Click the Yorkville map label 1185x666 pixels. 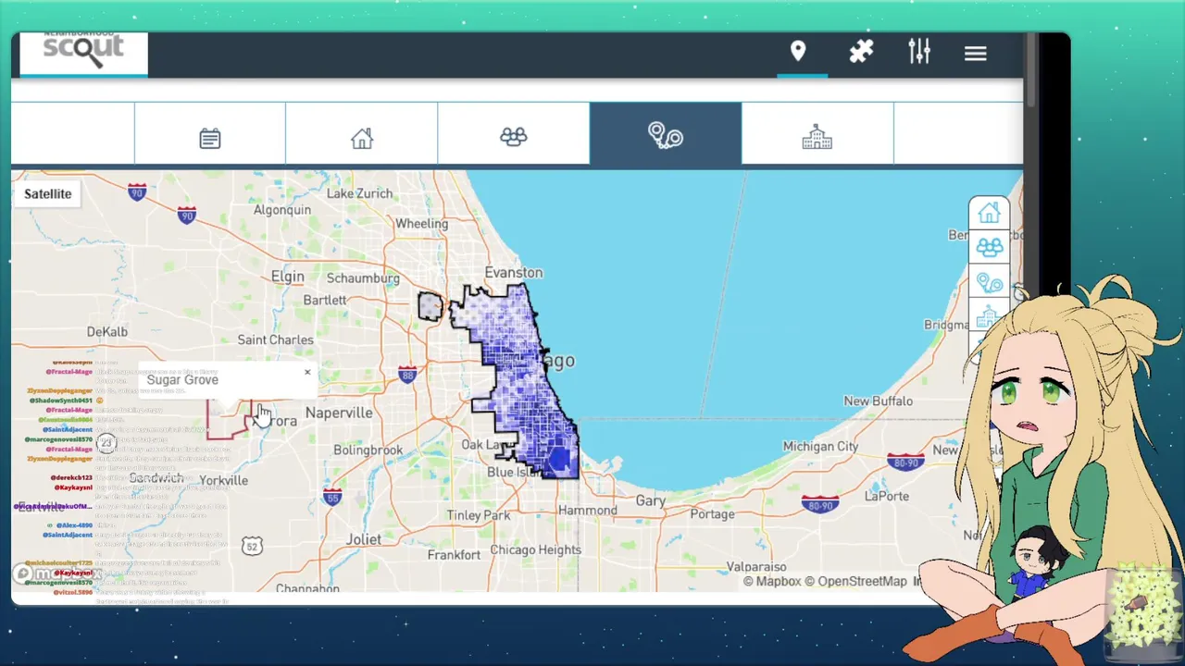click(223, 481)
